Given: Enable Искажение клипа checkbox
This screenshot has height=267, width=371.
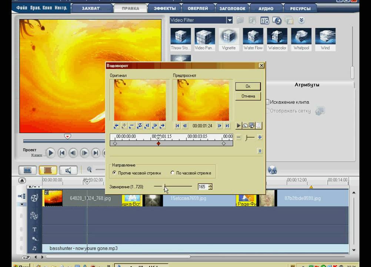Looking at the screenshot, I should click(x=268, y=102).
